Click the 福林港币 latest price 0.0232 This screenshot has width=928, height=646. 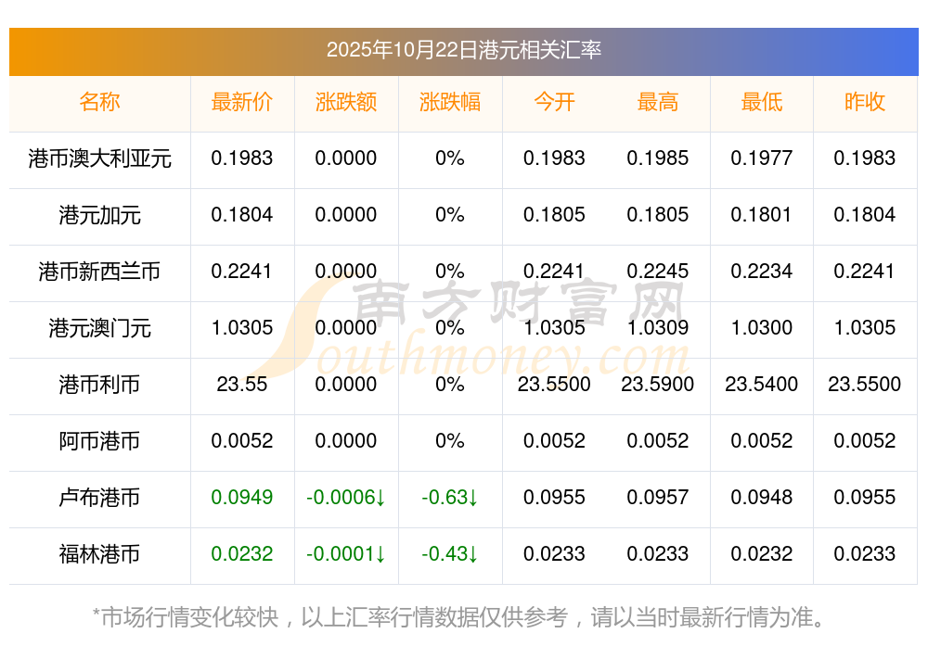pyautogui.click(x=242, y=555)
